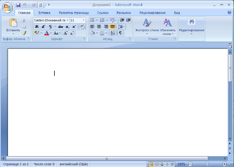This screenshot has width=234, height=167.
Task: Open the Рецензирование ribbon tab
Action: pyautogui.click(x=152, y=13)
